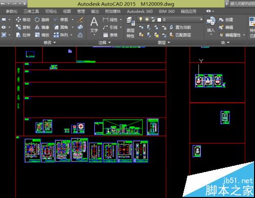Select the Fillet (圆角) tool
The width and height of the screenshot is (255, 198).
[x=61, y=27]
